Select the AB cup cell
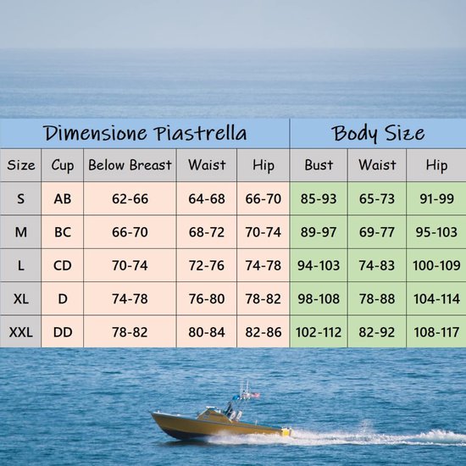 (x=63, y=198)
